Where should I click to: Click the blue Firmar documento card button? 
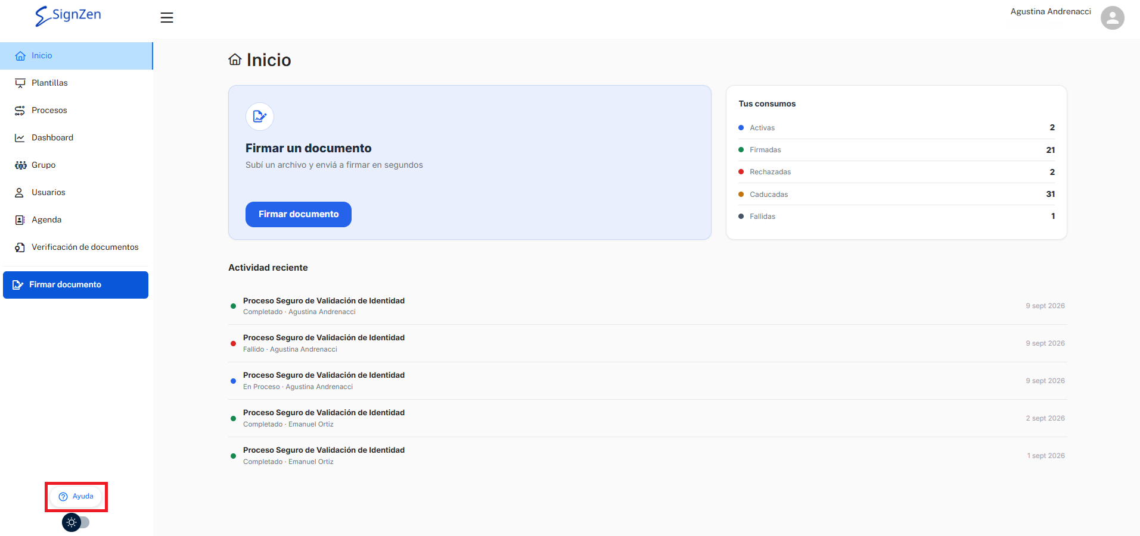(x=299, y=214)
